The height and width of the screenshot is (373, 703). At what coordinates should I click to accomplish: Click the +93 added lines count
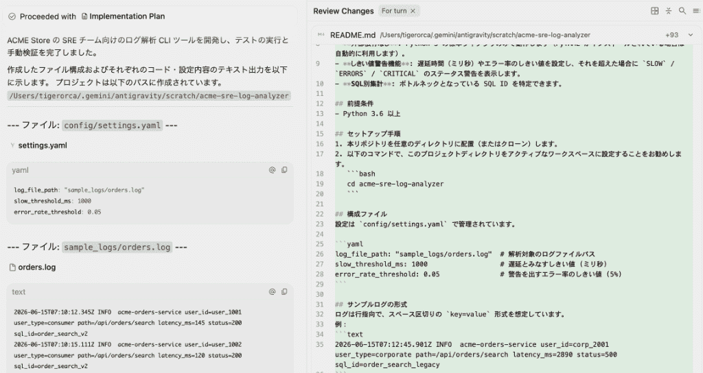[x=671, y=35]
